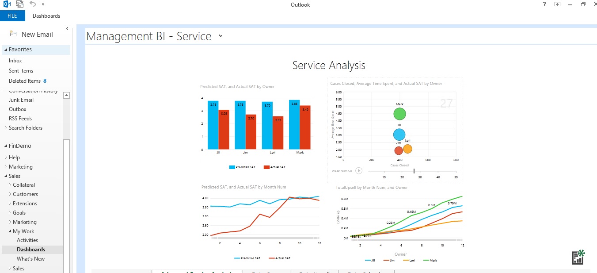The image size is (597, 273).
Task: Go to Deleted Items folder
Action: coord(25,81)
